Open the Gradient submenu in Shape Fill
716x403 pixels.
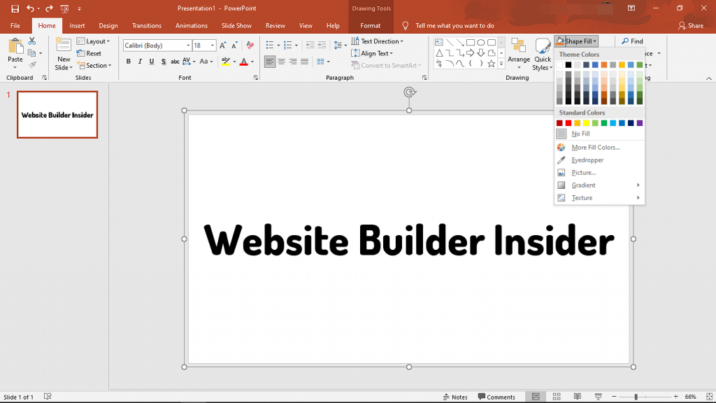pyautogui.click(x=584, y=185)
